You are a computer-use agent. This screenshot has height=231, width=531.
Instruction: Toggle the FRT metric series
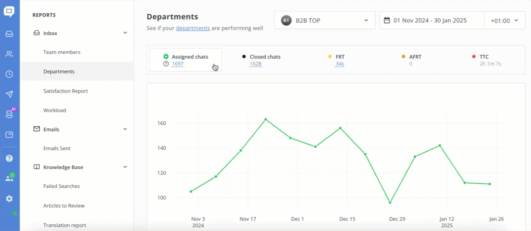tap(340, 57)
